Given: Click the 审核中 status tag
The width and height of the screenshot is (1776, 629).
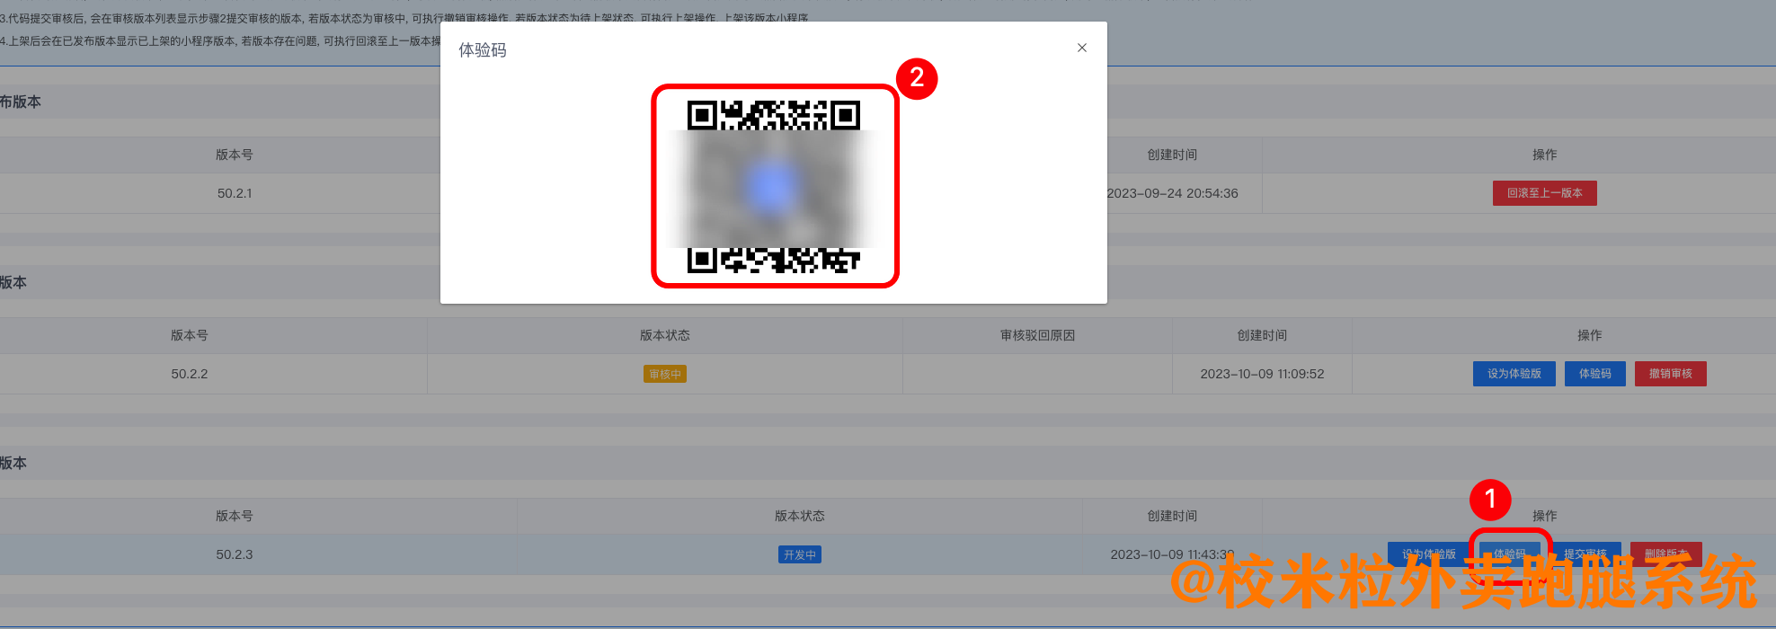Looking at the screenshot, I should coord(665,374).
